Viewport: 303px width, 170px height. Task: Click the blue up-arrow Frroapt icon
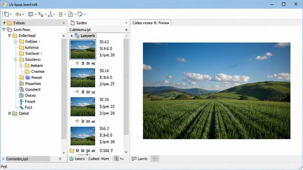pyautogui.click(x=21, y=102)
